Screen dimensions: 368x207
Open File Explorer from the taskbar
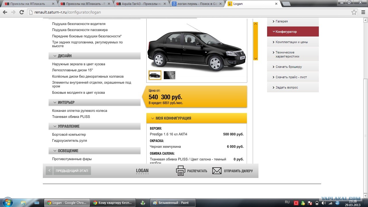pyautogui.click(x=23, y=203)
